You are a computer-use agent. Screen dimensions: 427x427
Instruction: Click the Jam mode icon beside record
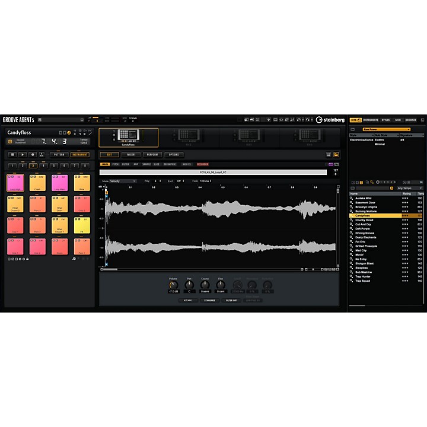(42, 155)
